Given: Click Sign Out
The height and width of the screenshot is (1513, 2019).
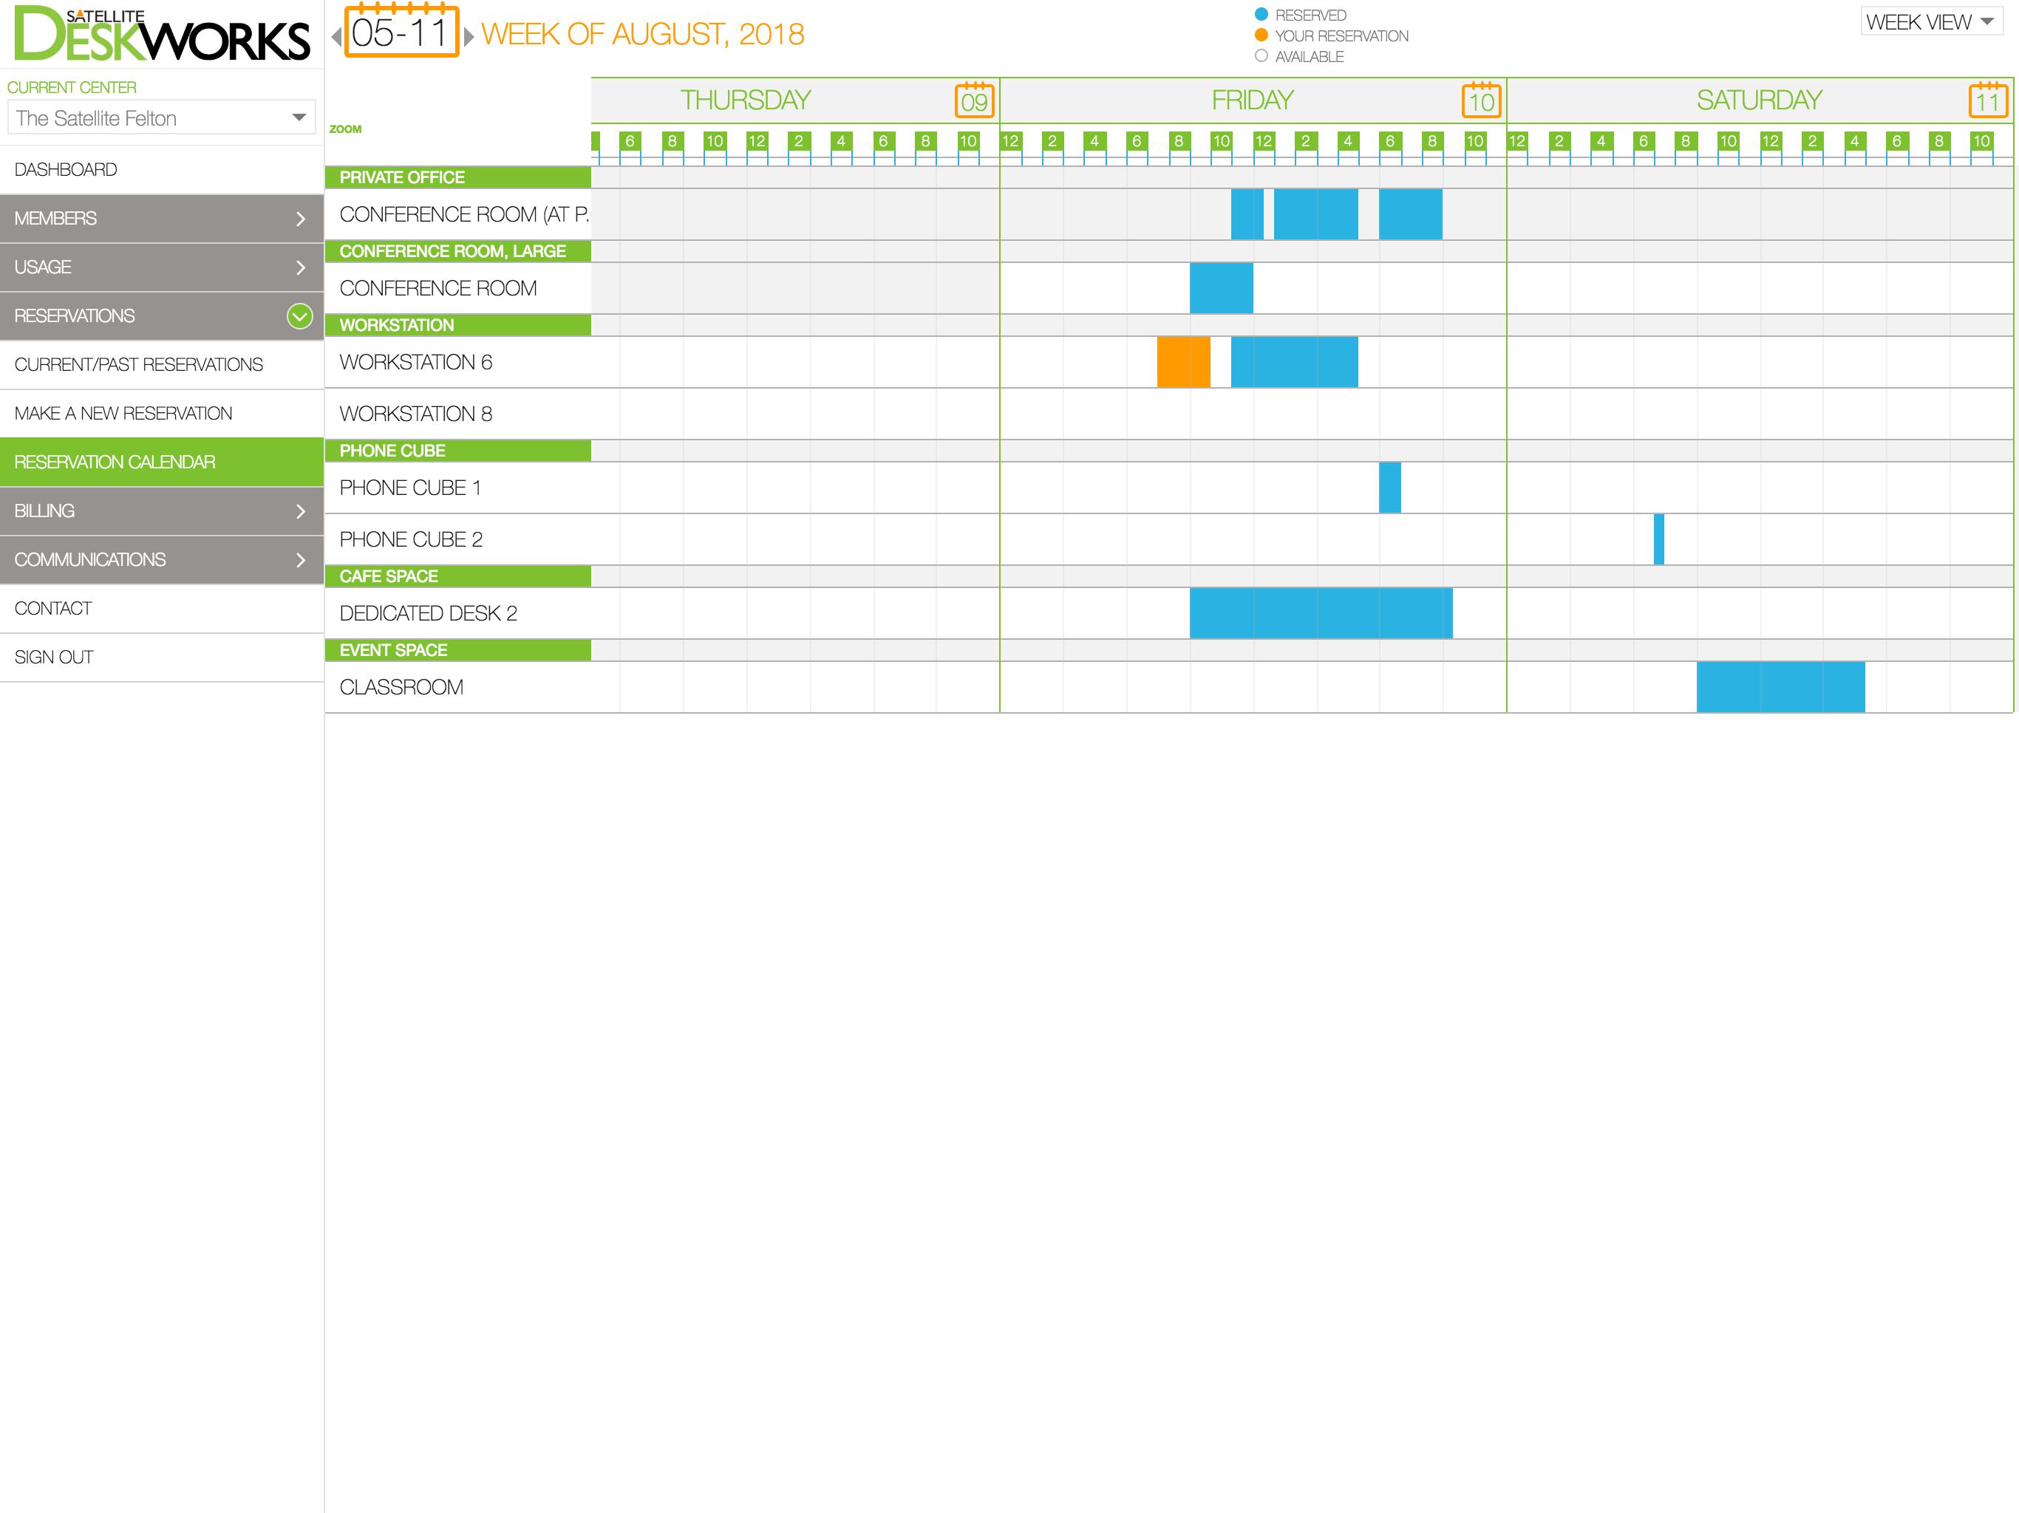Looking at the screenshot, I should coord(162,657).
